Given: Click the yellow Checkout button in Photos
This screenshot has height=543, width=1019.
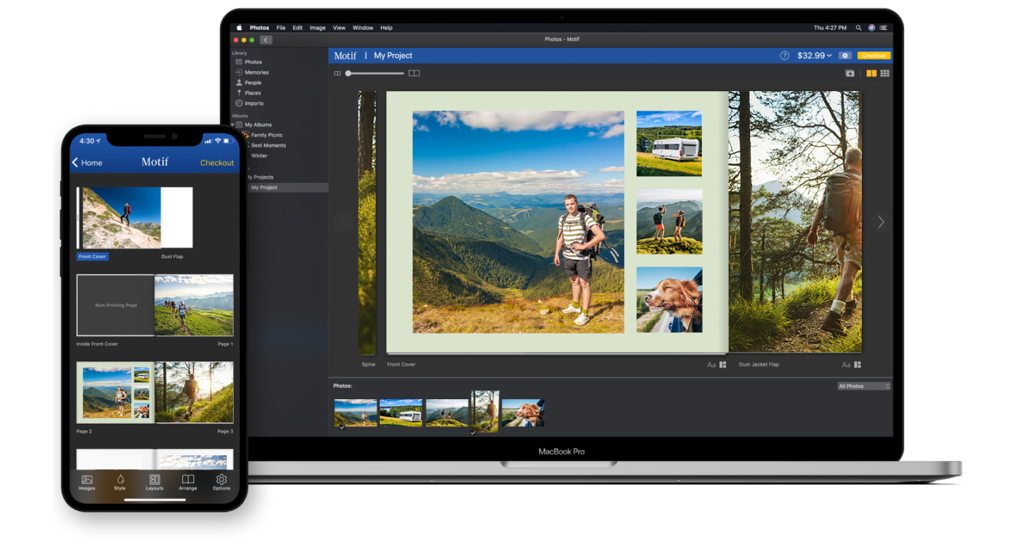Looking at the screenshot, I should 874,55.
